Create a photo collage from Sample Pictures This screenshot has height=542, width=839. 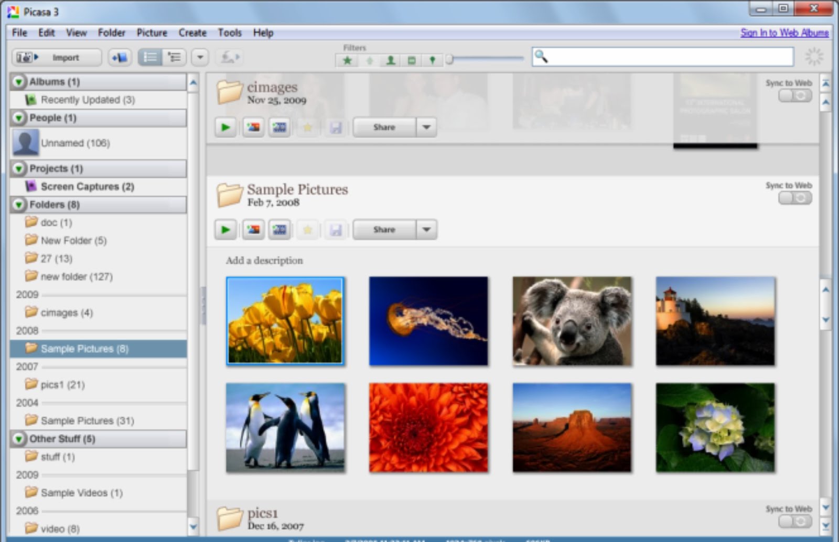tap(253, 229)
